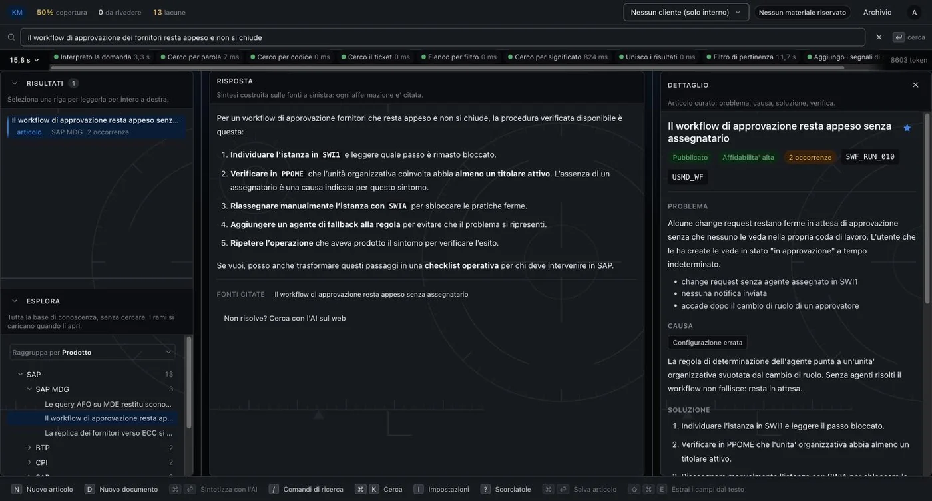Click the 'Cerco per parole' pipeline step
Screen dimensions: 932x501
[x=200, y=57]
